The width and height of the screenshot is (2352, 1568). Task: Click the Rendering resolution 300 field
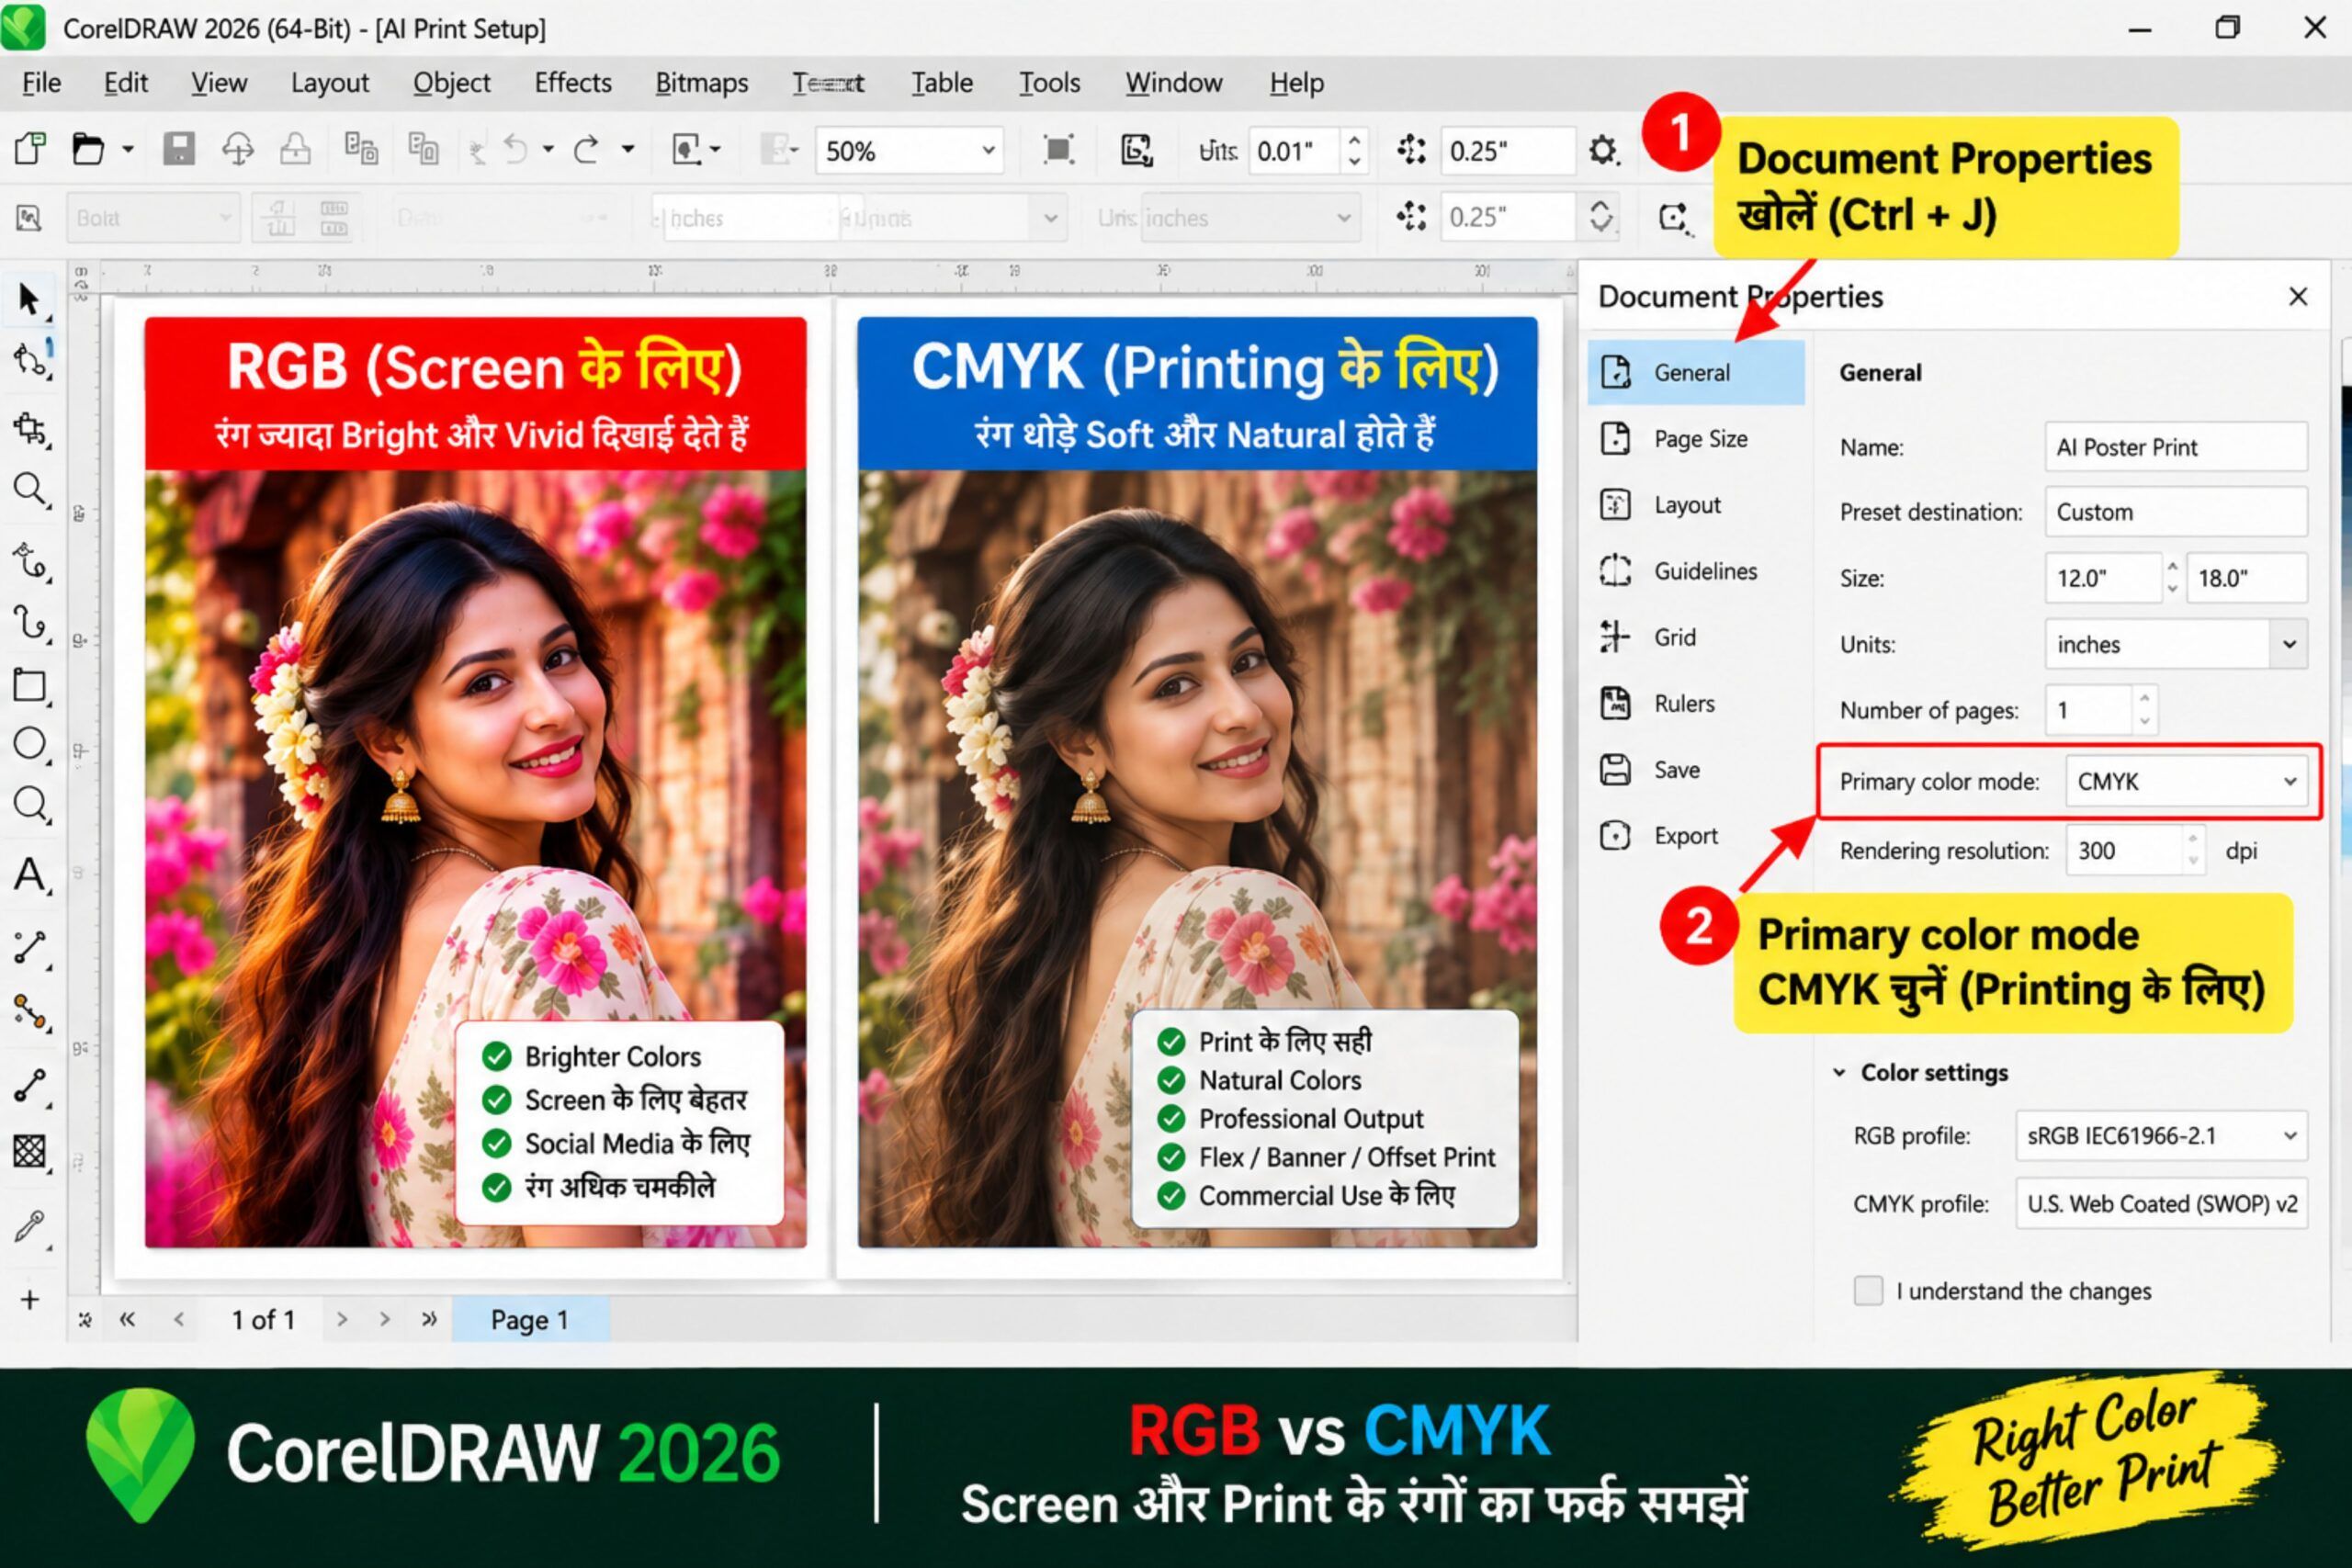click(x=2125, y=851)
